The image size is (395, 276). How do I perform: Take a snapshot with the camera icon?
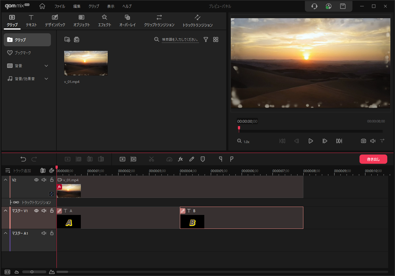[364, 141]
